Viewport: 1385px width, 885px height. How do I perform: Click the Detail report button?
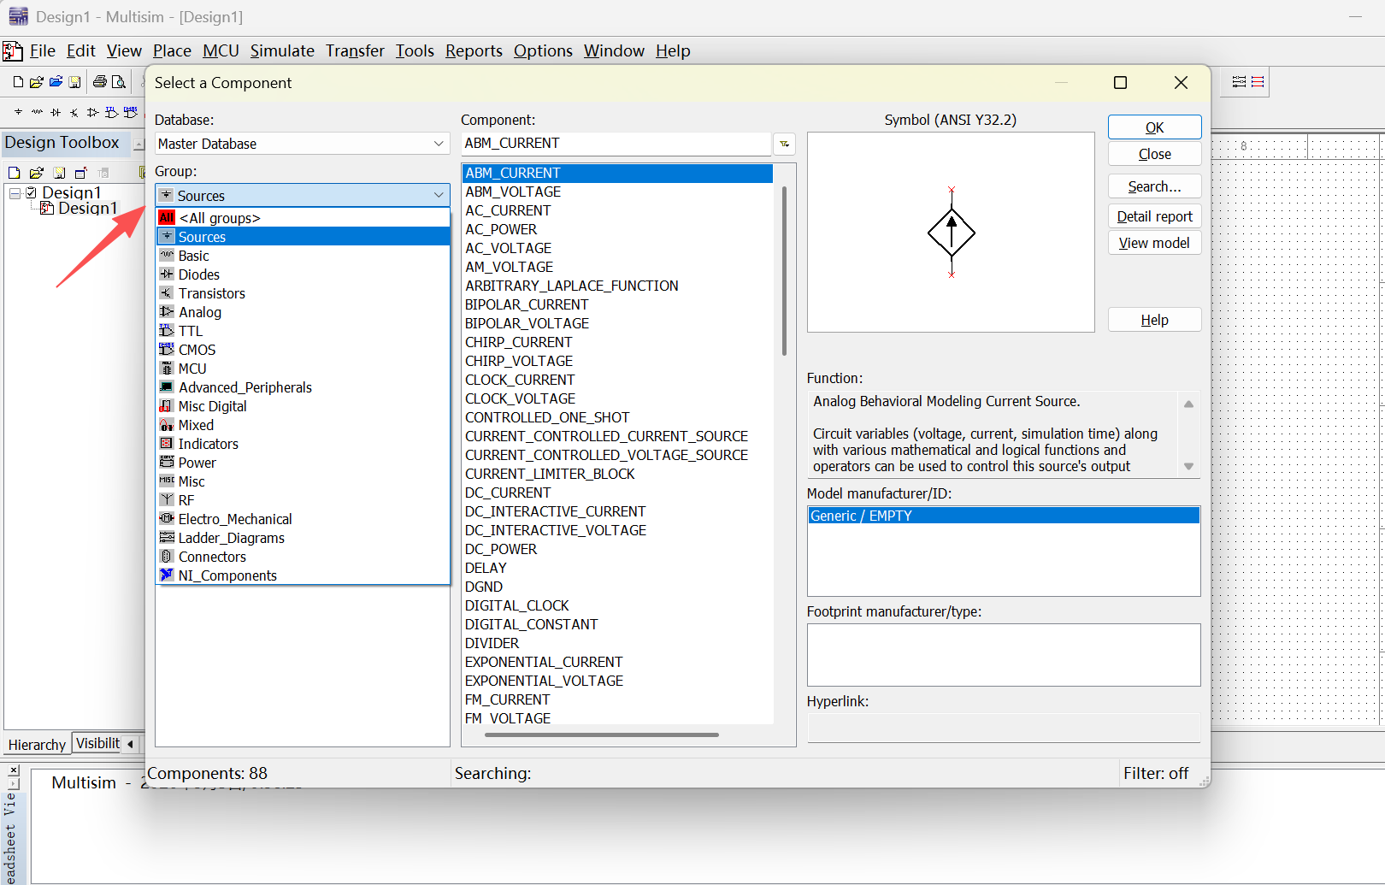pos(1154,216)
